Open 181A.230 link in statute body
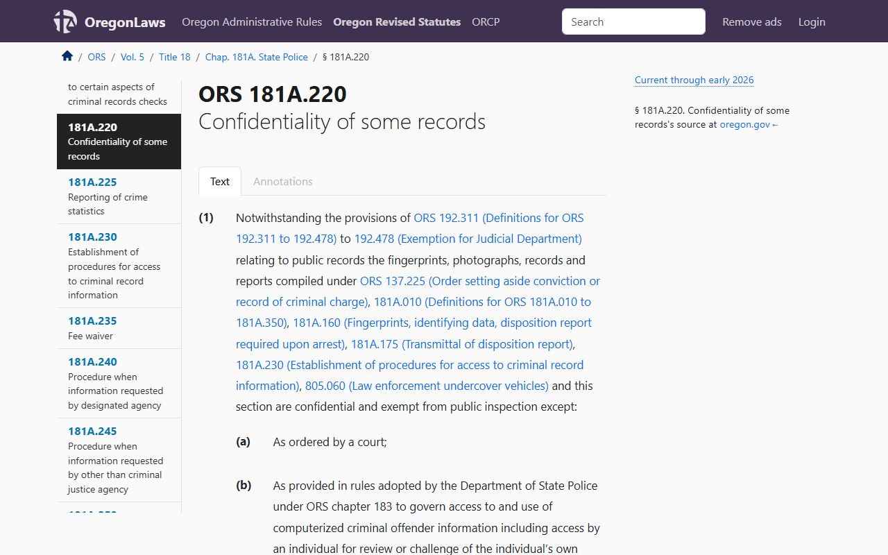The width and height of the screenshot is (888, 555). pyautogui.click(x=410, y=375)
